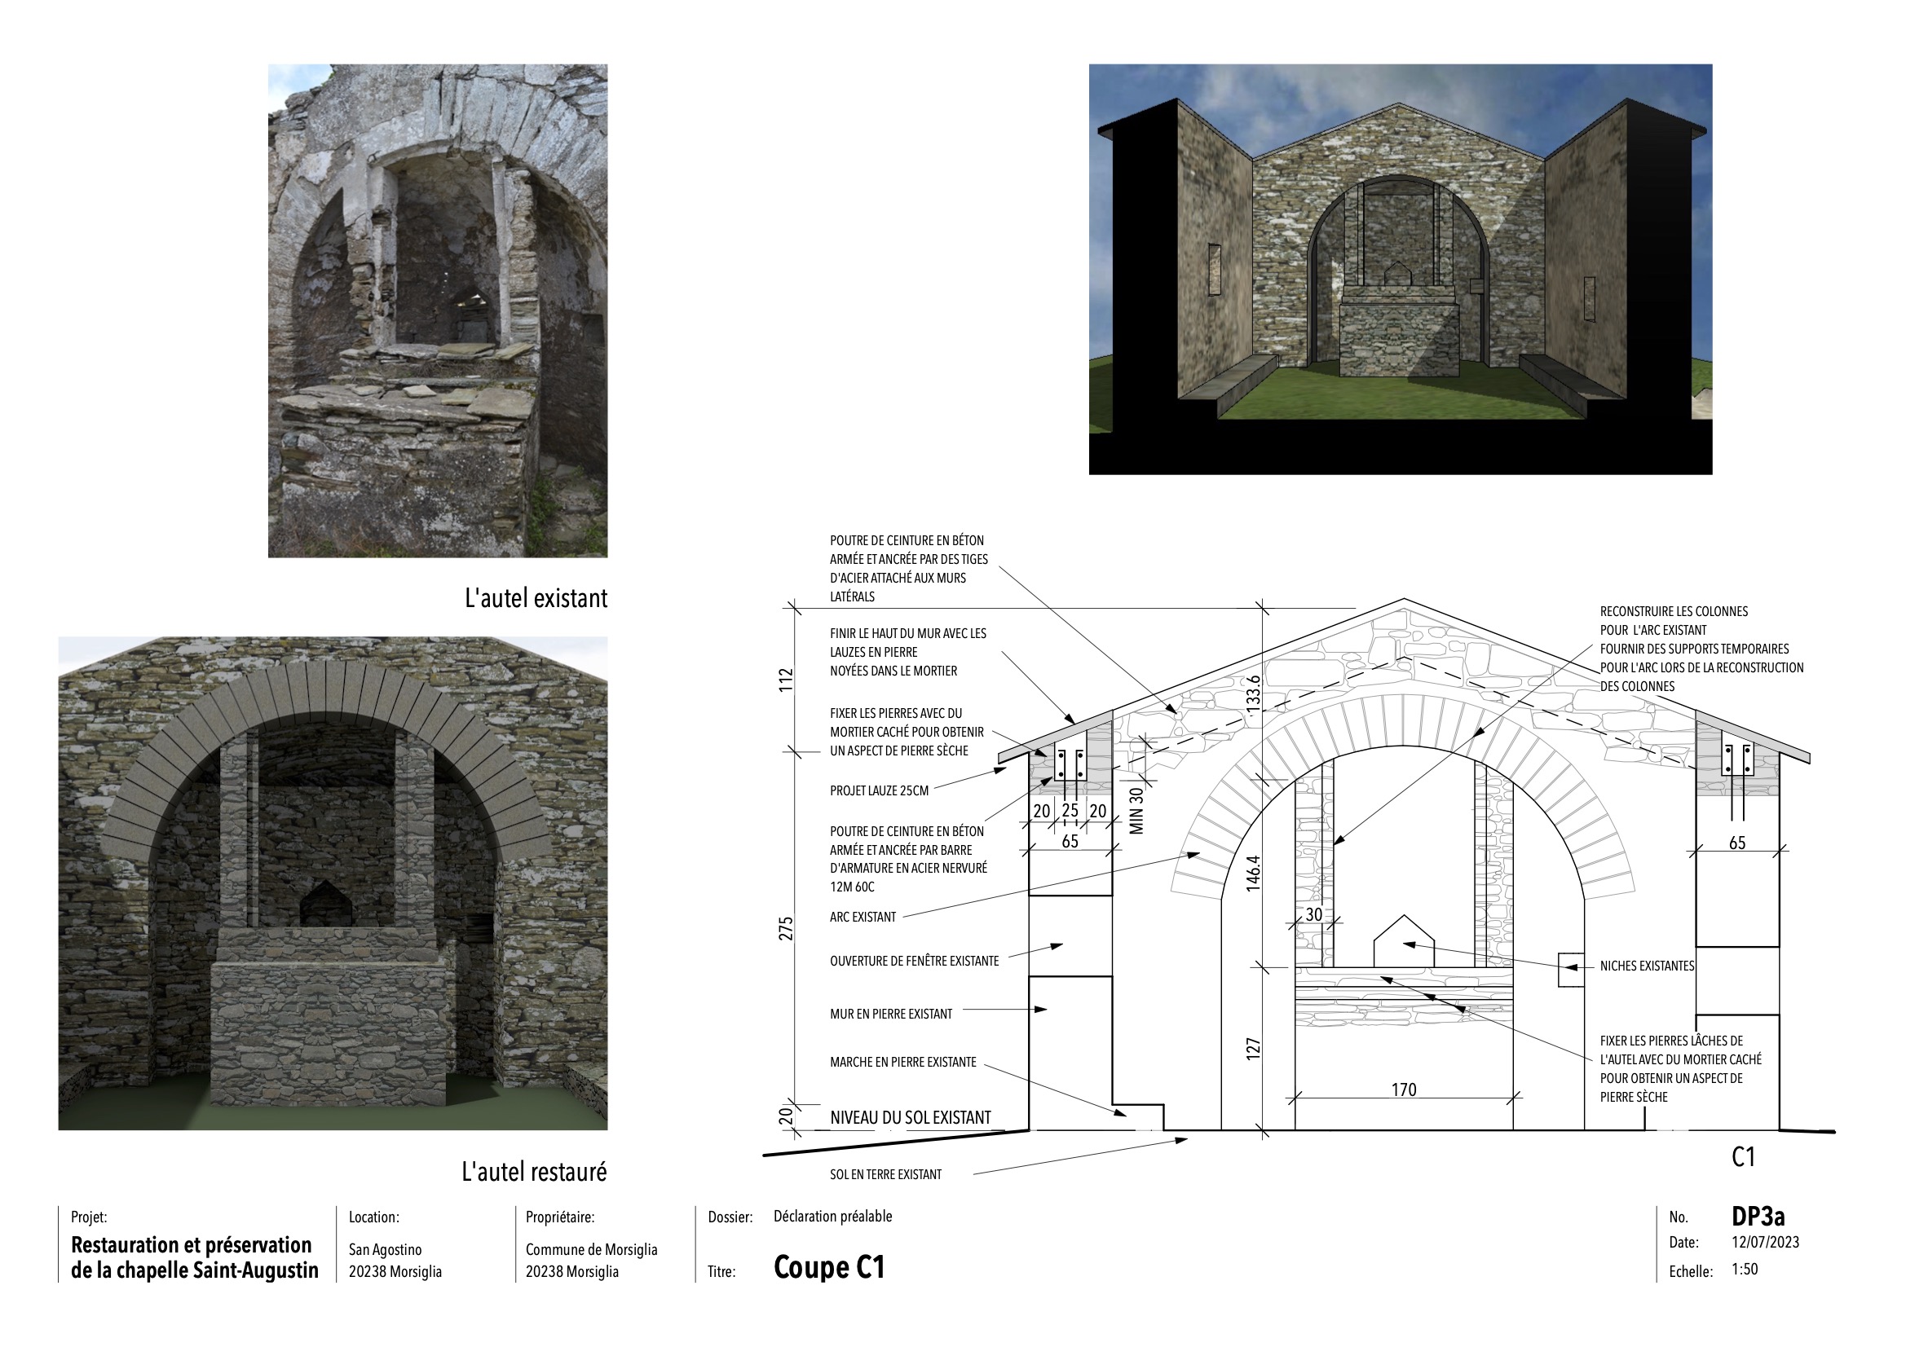Select the 'Coupe C1' title text
This screenshot has height=1347, width=1906.
click(828, 1267)
